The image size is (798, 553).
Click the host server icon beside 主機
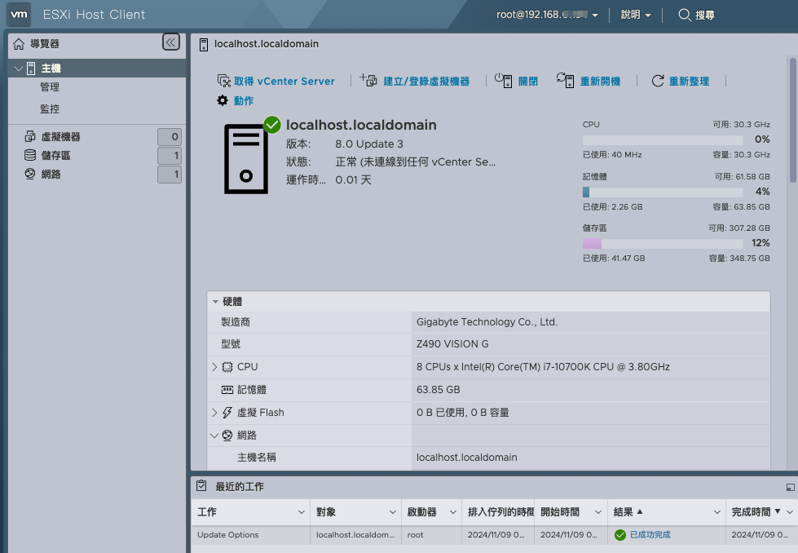coord(31,69)
